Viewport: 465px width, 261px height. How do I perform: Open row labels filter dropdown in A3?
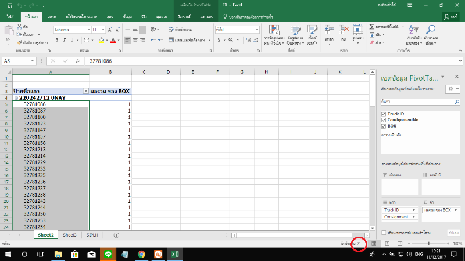pyautogui.click(x=85, y=92)
